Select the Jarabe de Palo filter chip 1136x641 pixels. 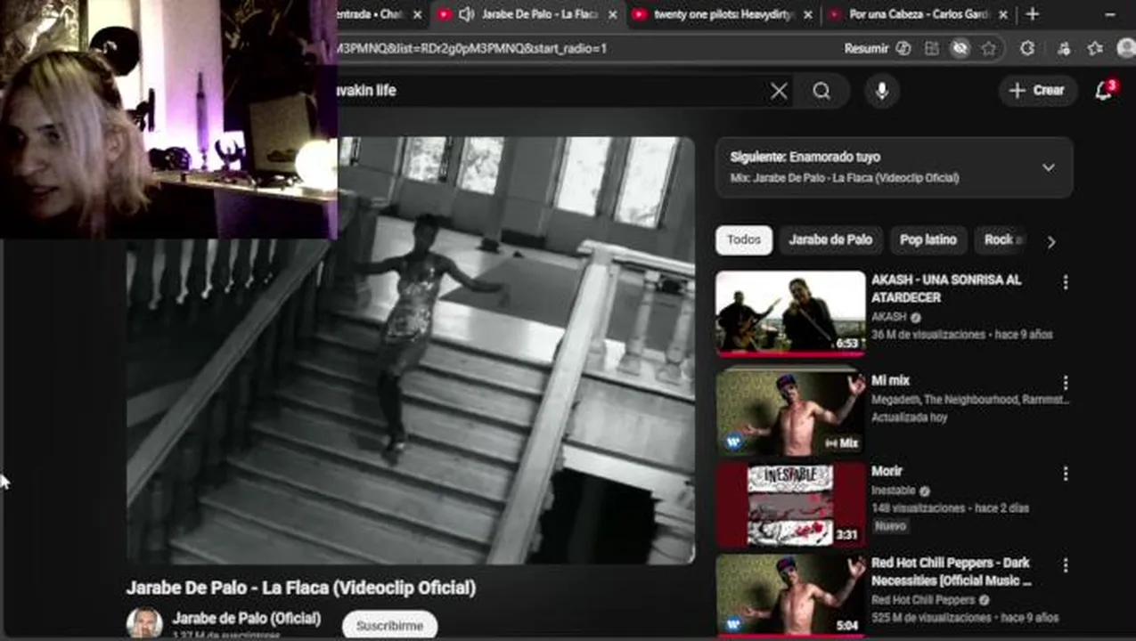point(830,240)
